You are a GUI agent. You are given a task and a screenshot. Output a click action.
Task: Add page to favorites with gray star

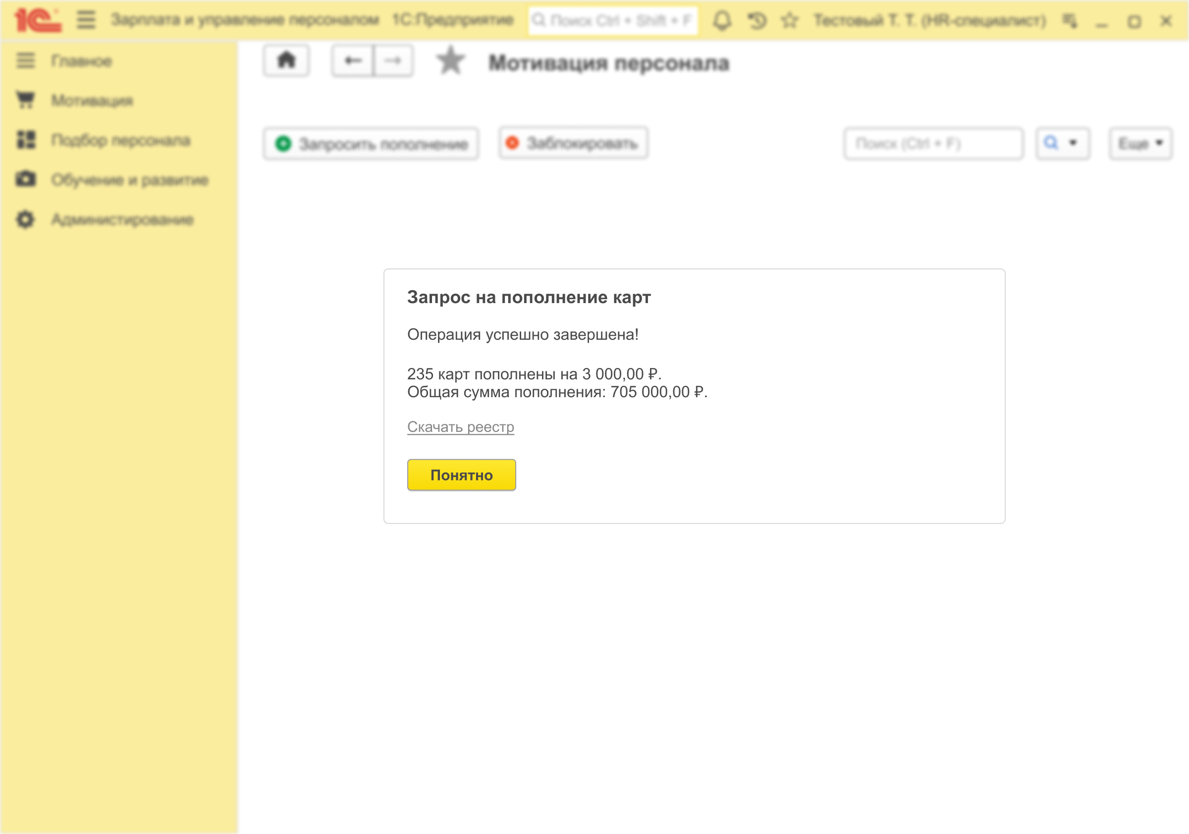tap(450, 61)
